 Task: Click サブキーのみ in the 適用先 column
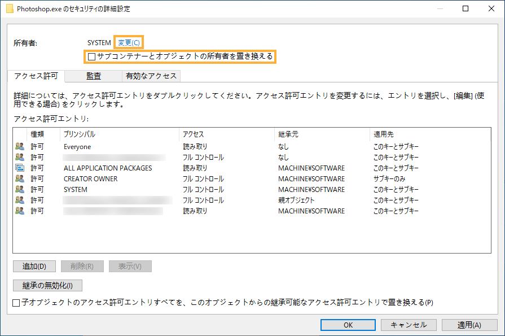click(389, 178)
